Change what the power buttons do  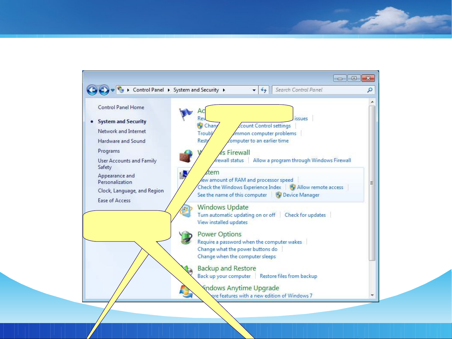coord(238,249)
